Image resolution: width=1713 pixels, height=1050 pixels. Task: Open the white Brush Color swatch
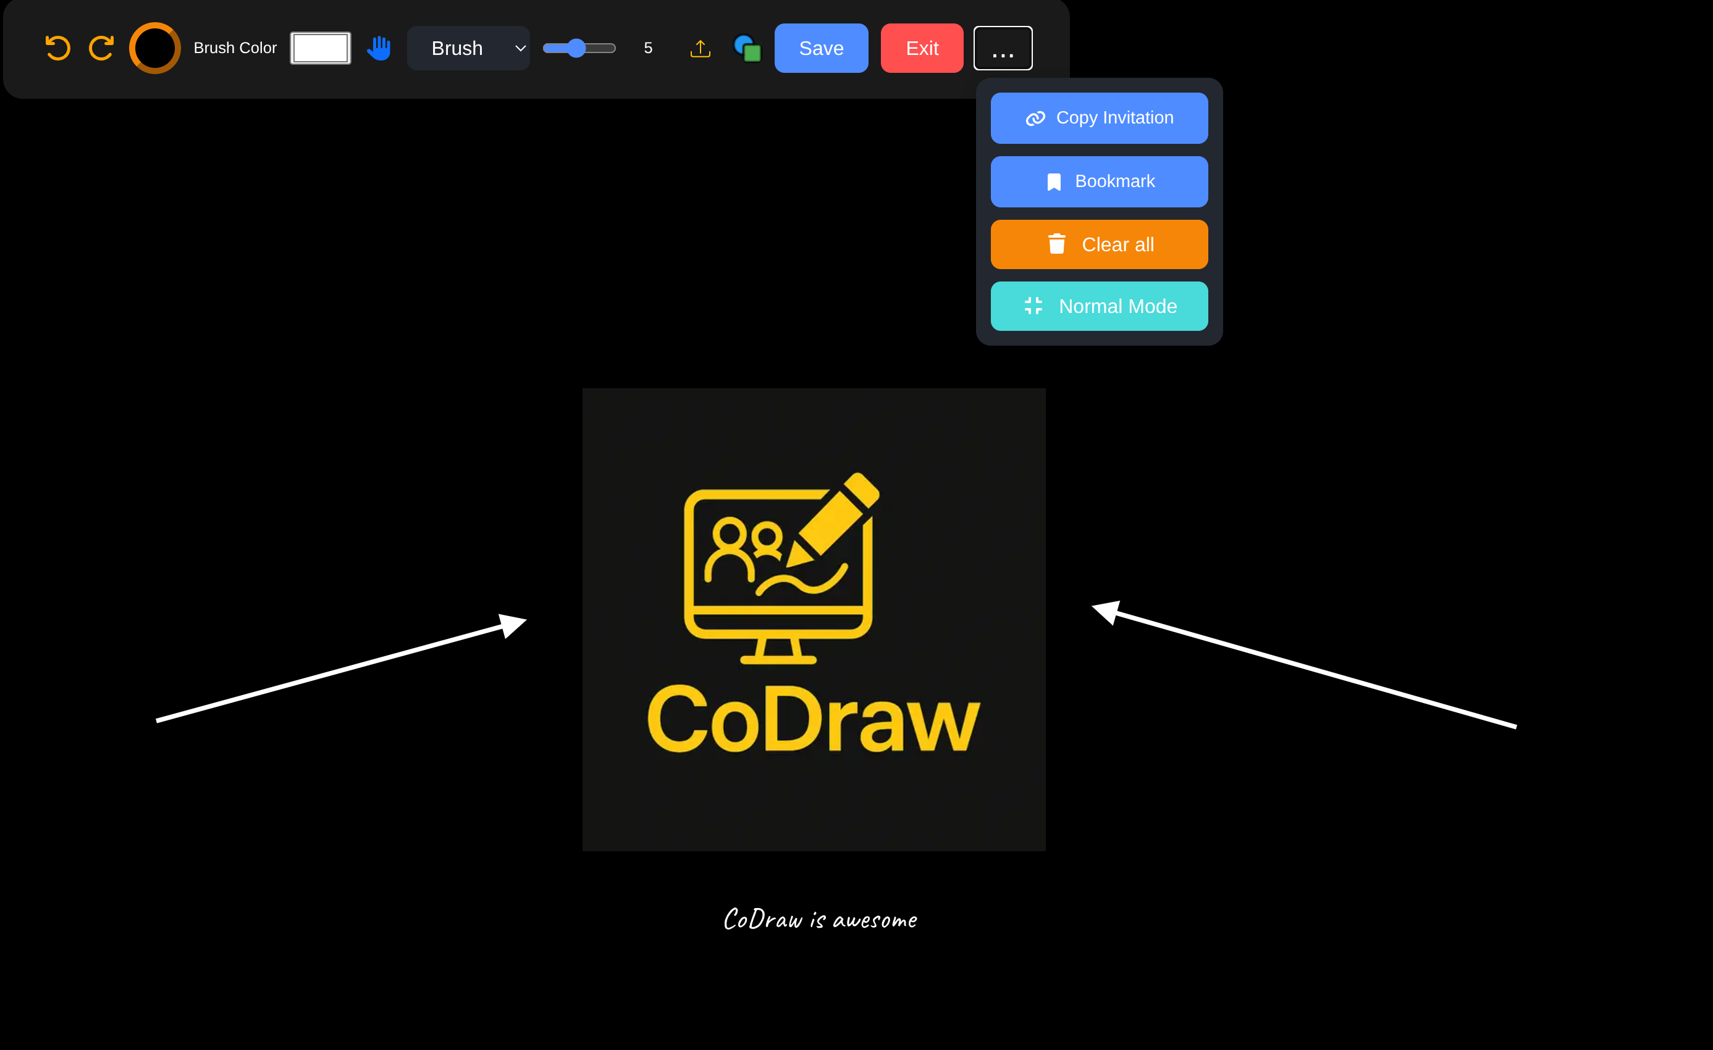pos(321,48)
